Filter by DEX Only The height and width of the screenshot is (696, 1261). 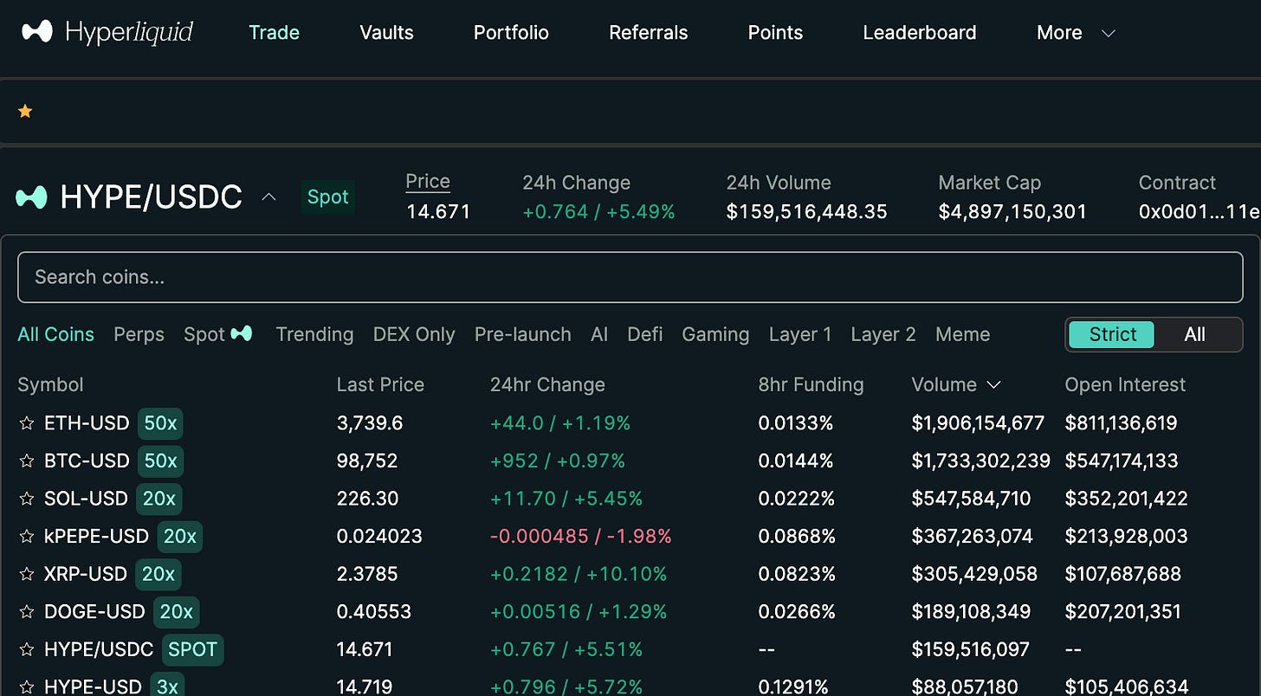click(414, 334)
